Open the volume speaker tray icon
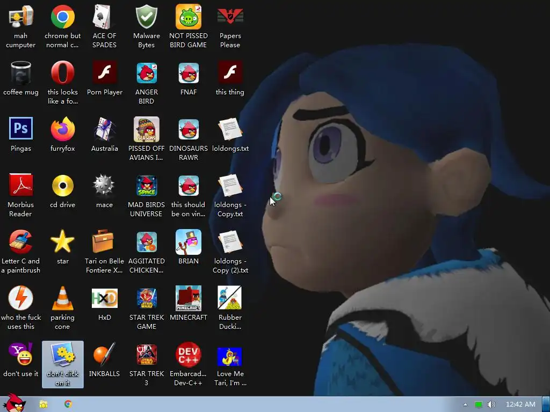This screenshot has height=412, width=550. [x=491, y=404]
